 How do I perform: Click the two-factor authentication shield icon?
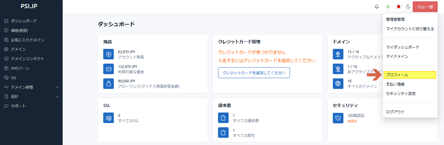pyautogui.click(x=338, y=118)
